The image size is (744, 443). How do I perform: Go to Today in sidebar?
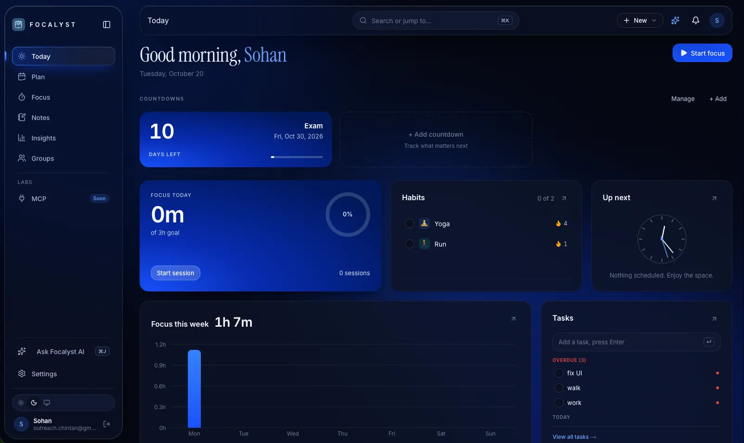(64, 56)
